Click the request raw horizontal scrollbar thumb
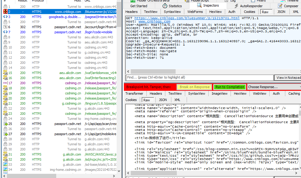 pyautogui.click(x=153, y=71)
